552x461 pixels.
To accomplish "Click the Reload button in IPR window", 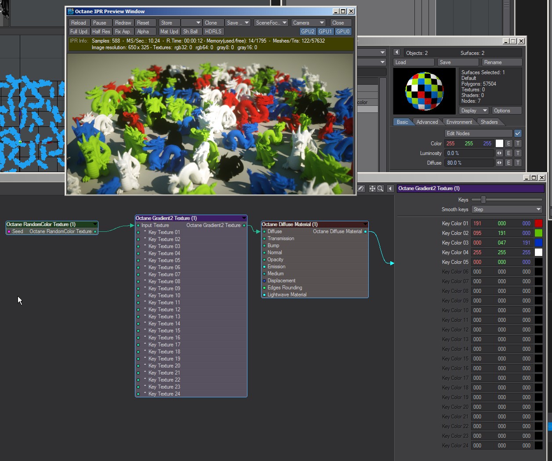I will click(79, 23).
